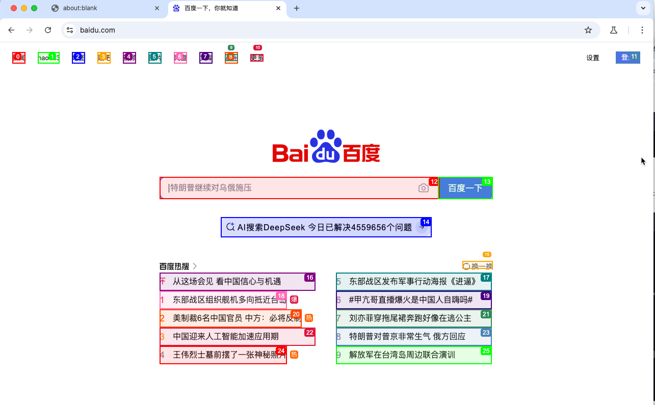Close the 百度一下 tab

click(x=278, y=8)
